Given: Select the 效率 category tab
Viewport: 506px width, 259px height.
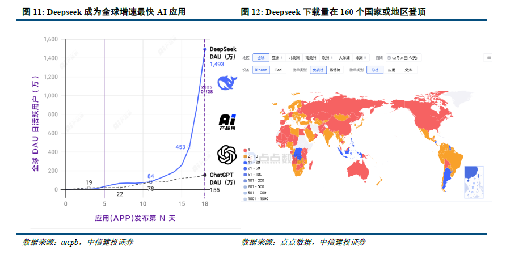Looking at the screenshot, I should tap(407, 70).
